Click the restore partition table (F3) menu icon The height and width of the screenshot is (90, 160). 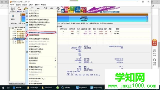tap(27, 16)
